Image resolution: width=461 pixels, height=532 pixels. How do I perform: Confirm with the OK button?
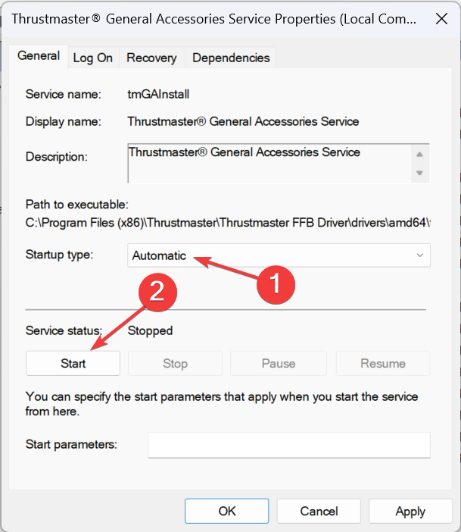click(227, 511)
